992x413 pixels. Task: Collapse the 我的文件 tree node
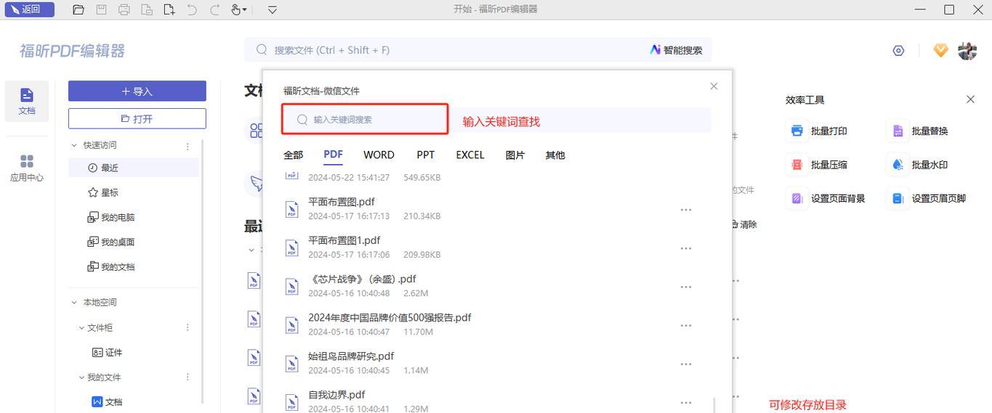[81, 377]
